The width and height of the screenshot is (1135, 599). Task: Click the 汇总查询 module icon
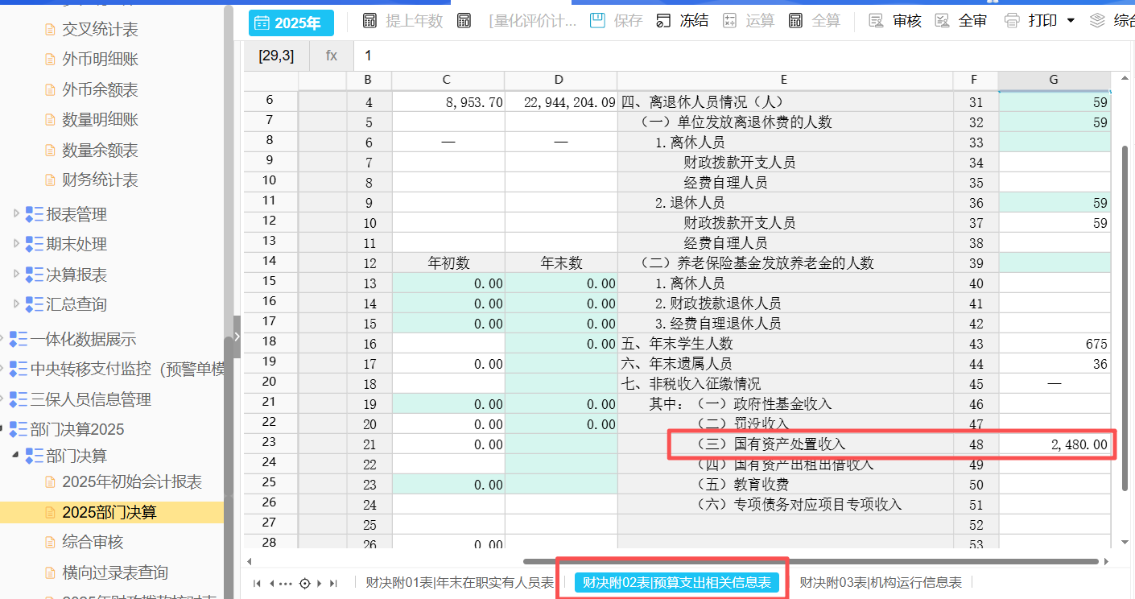[x=35, y=304]
